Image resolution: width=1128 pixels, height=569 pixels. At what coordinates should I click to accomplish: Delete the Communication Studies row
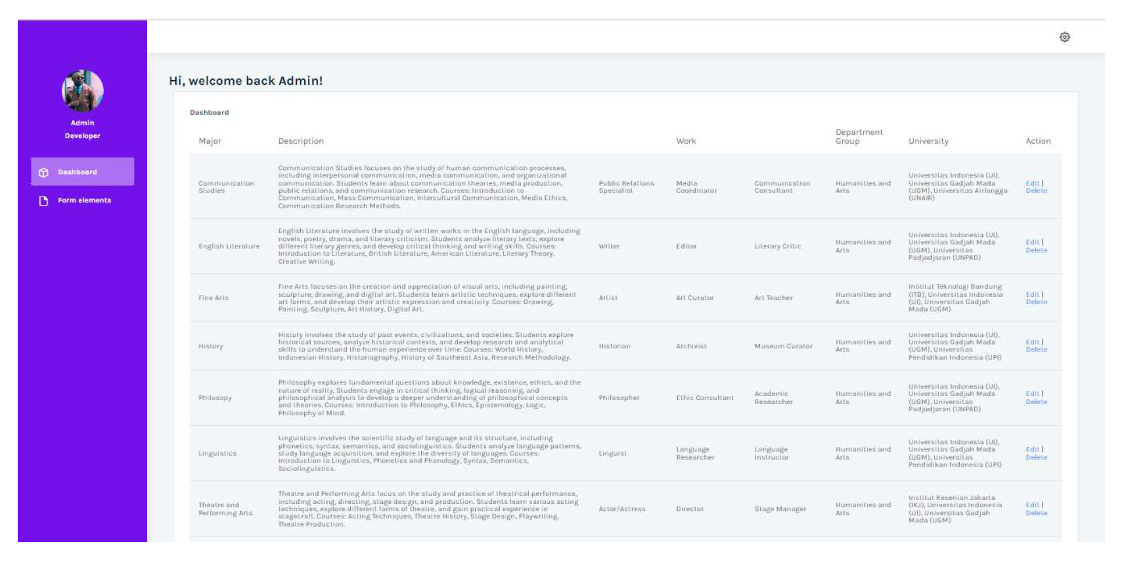pos(1036,191)
